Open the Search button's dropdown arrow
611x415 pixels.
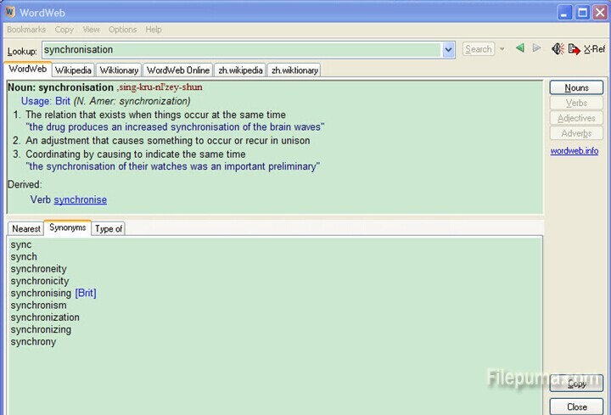(x=502, y=49)
